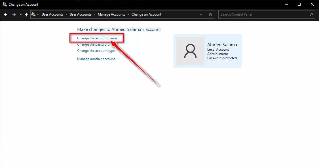Open first User Accounts breadcrumb

click(x=52, y=14)
